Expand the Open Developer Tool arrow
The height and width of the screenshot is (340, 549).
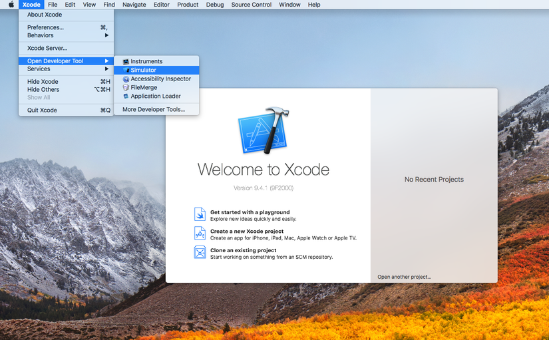[x=106, y=61]
